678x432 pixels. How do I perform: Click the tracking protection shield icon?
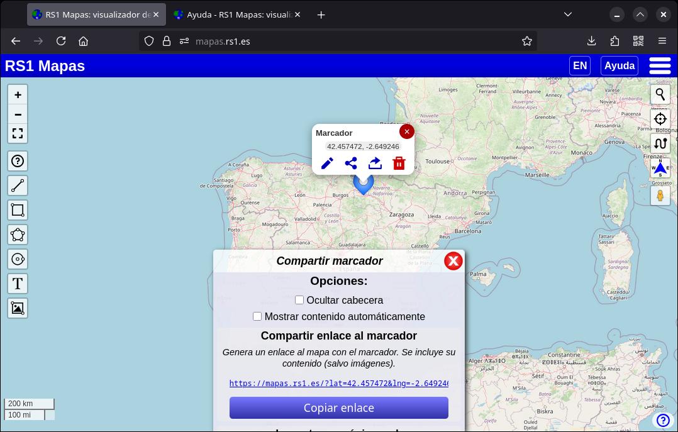click(x=149, y=41)
